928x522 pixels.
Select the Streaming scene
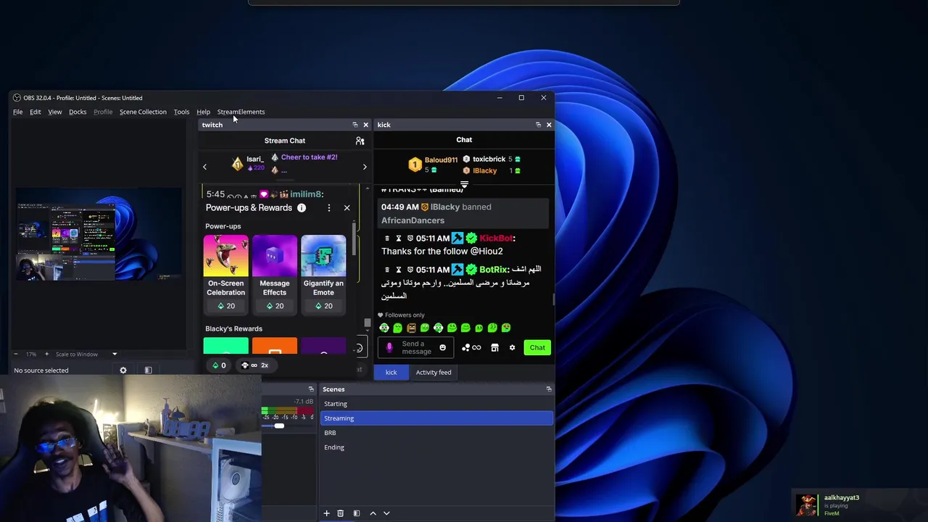click(436, 418)
